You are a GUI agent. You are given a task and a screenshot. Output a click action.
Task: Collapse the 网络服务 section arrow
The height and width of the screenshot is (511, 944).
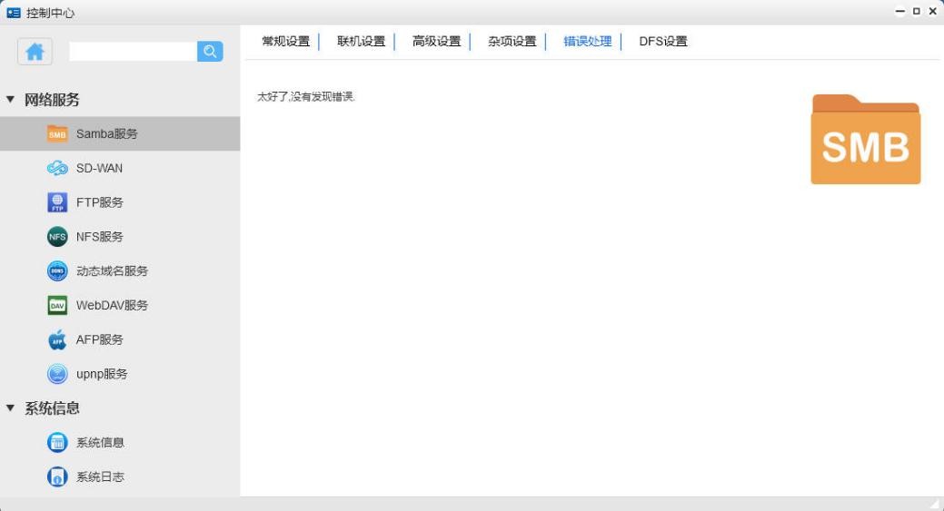11,100
